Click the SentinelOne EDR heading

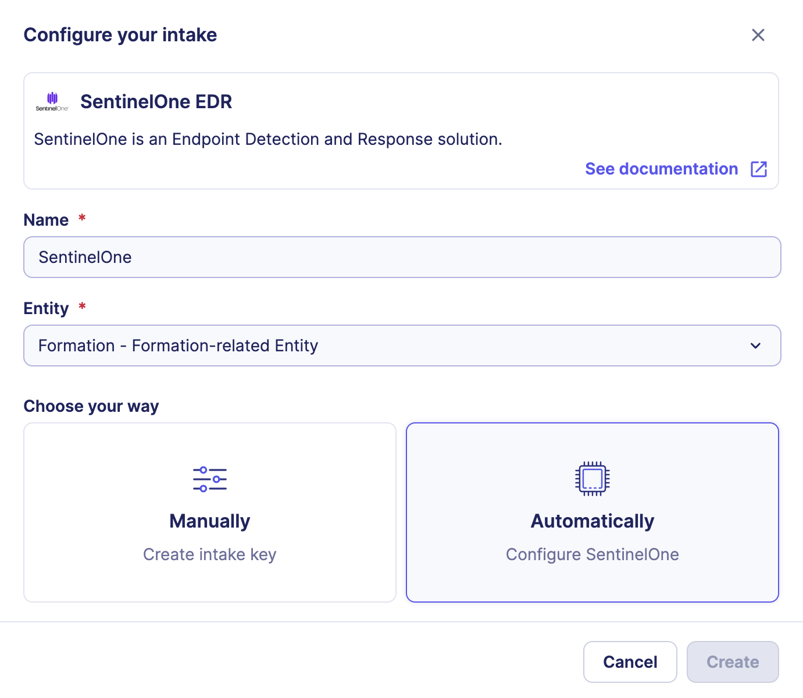[x=156, y=102]
